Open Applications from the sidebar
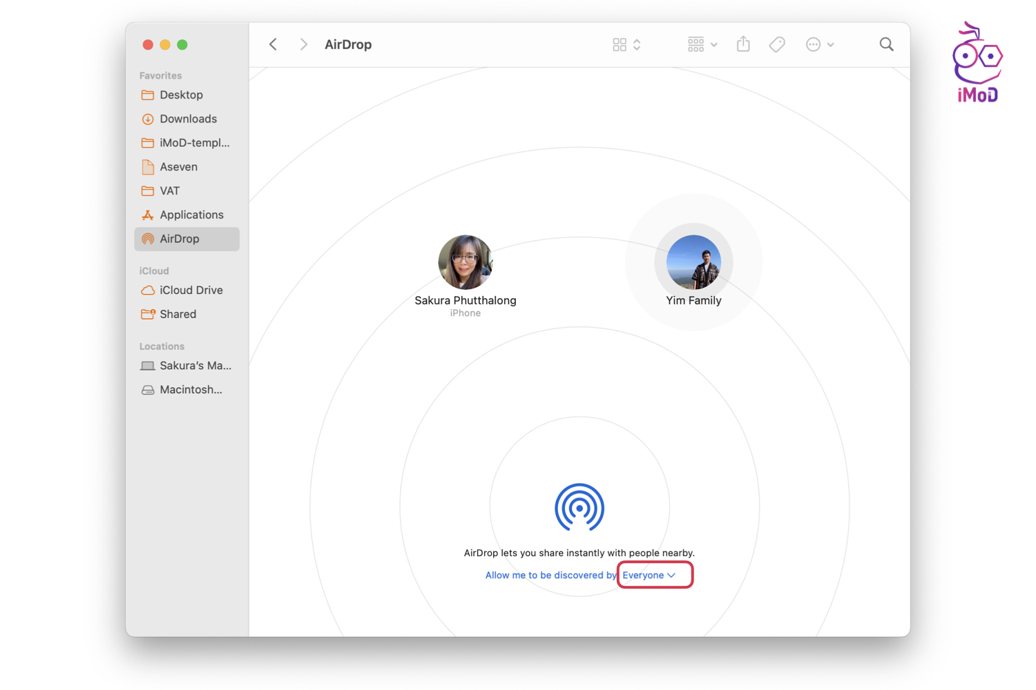1036x690 pixels. point(191,215)
